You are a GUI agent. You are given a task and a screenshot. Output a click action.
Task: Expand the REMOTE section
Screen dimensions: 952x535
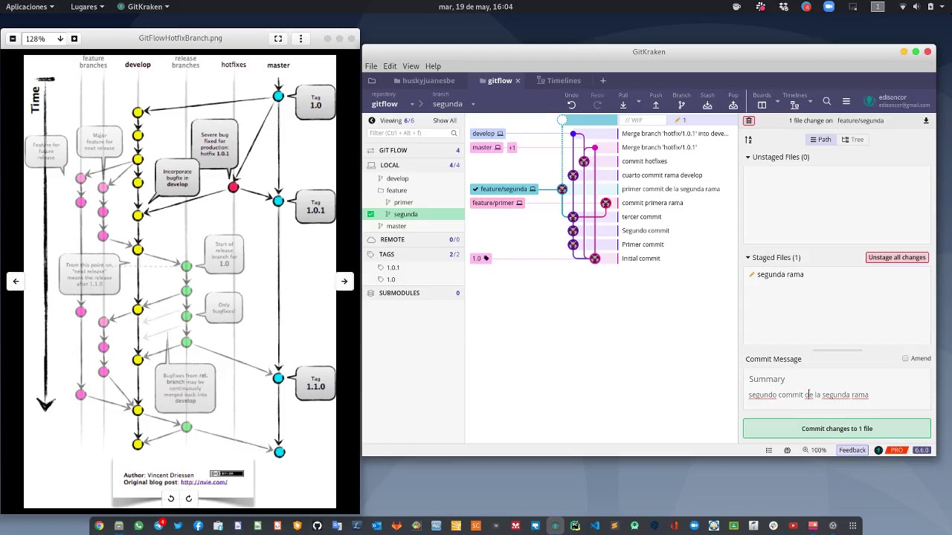pos(415,239)
